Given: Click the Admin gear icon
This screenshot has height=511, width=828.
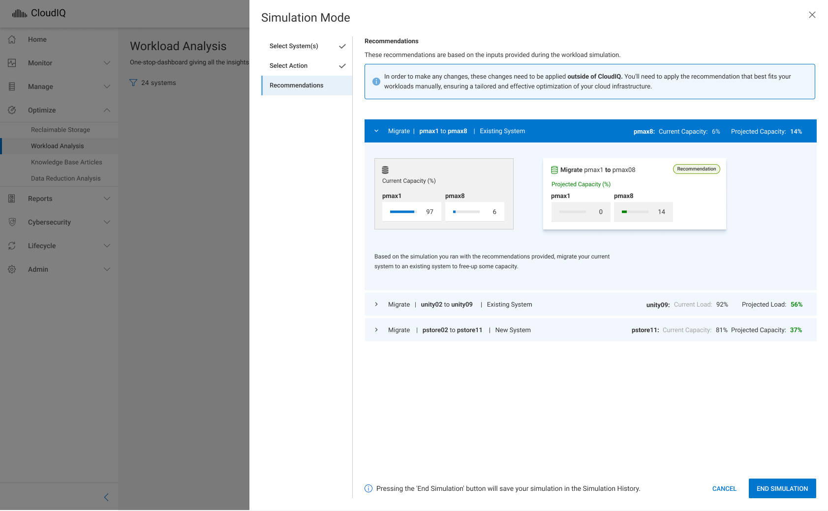Looking at the screenshot, I should tap(12, 269).
